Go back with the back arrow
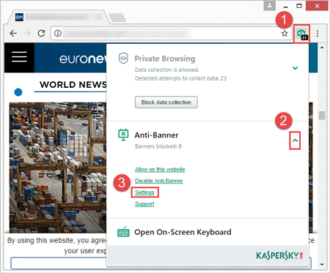 tap(13, 33)
